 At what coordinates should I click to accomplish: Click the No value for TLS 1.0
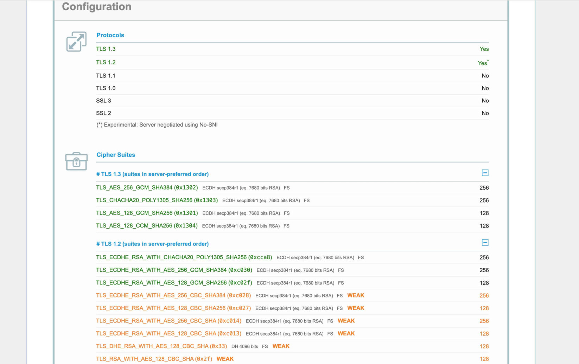pyautogui.click(x=485, y=88)
